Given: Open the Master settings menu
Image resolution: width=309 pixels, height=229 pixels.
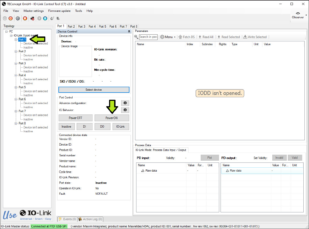Looking at the screenshot, I should [33, 11].
